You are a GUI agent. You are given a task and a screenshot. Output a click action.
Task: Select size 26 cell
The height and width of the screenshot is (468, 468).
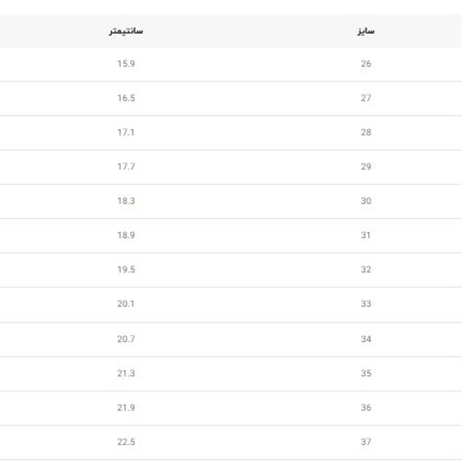366,64
